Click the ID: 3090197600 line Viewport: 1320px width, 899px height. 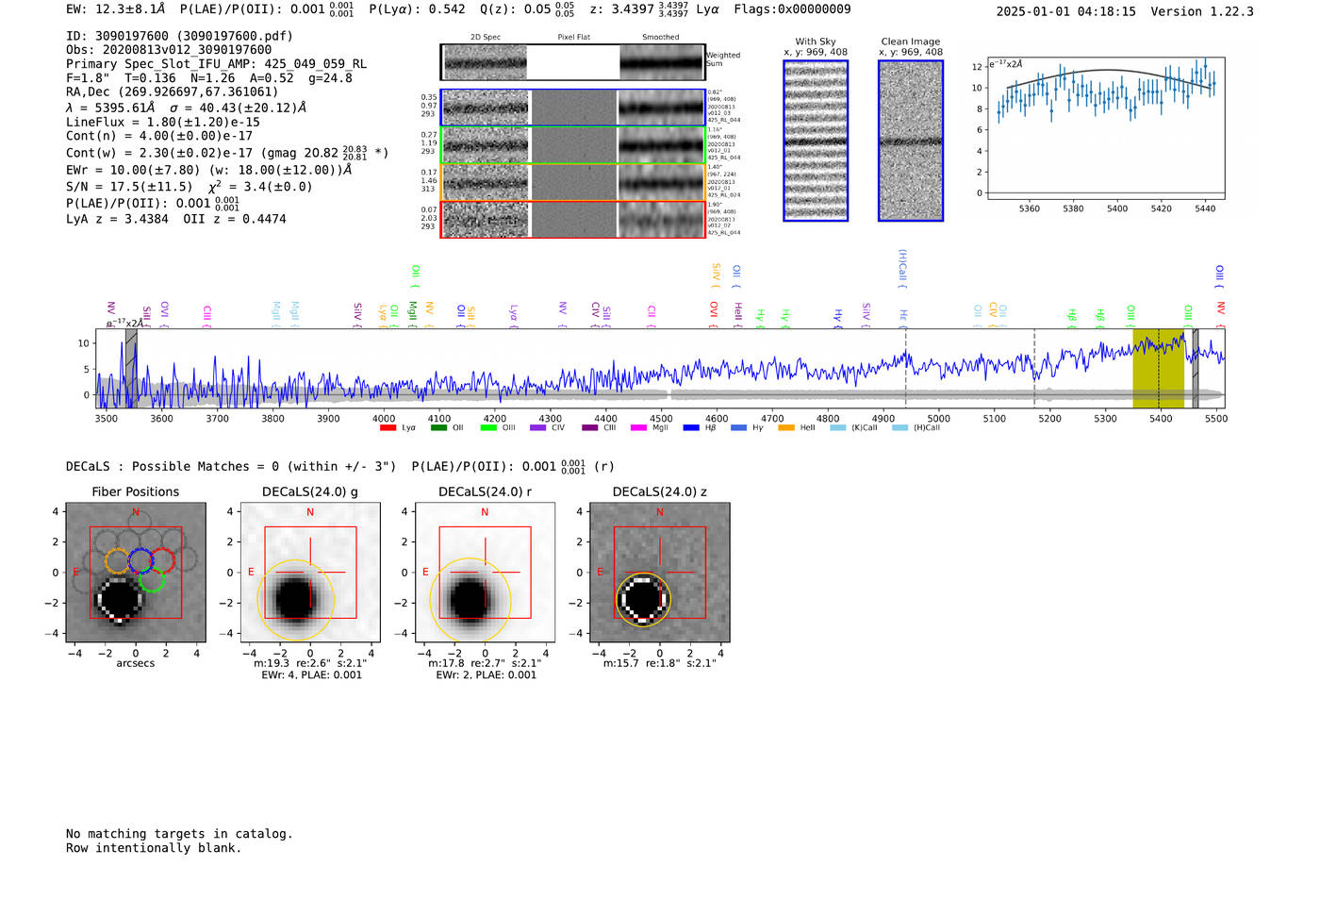pyautogui.click(x=179, y=36)
